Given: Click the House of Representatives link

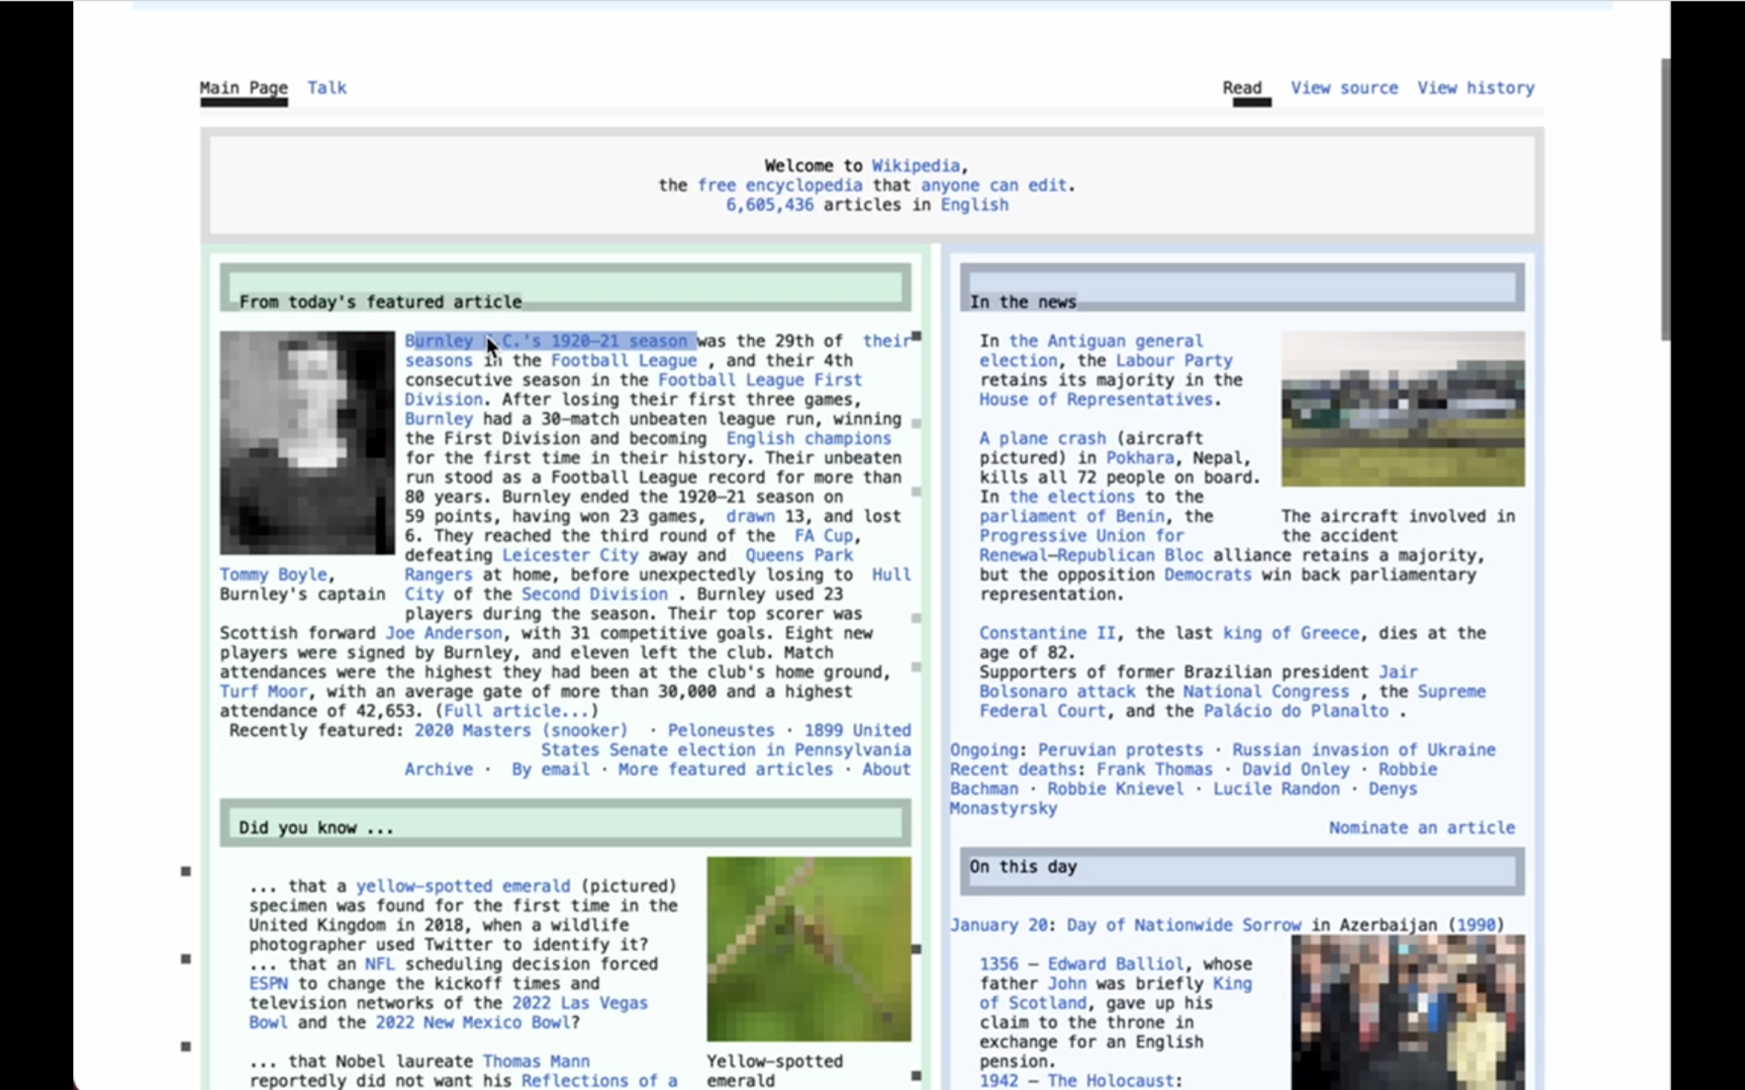Looking at the screenshot, I should tap(1095, 400).
